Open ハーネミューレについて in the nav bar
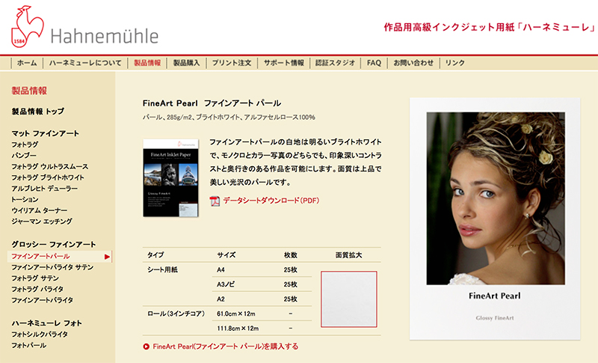The image size is (598, 363). pos(85,63)
